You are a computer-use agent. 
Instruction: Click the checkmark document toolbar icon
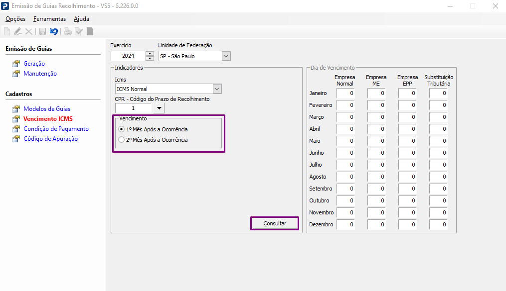point(79,31)
